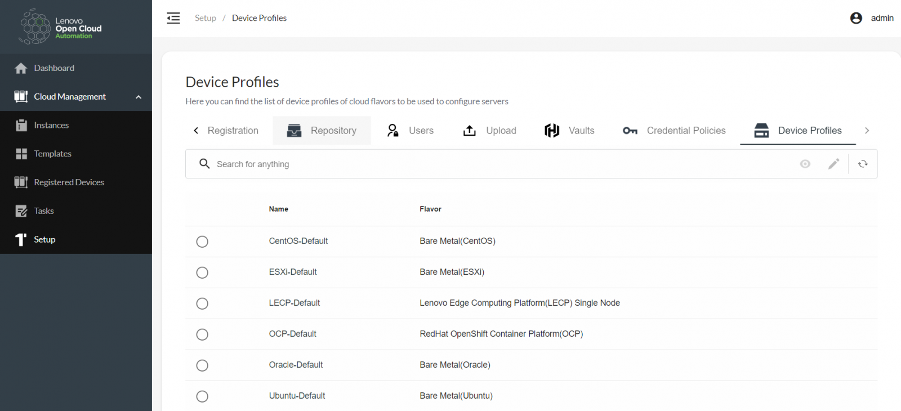The height and width of the screenshot is (411, 901).
Task: Click the Instances sidebar icon
Action: click(21, 125)
